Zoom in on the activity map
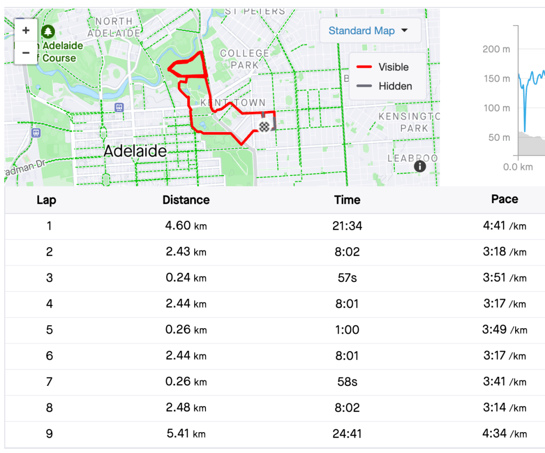This screenshot has width=545, height=453. click(26, 31)
